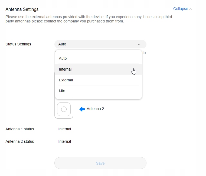Image resolution: width=206 pixels, height=176 pixels.
Task: Select External antenna option
Action: coord(66,80)
